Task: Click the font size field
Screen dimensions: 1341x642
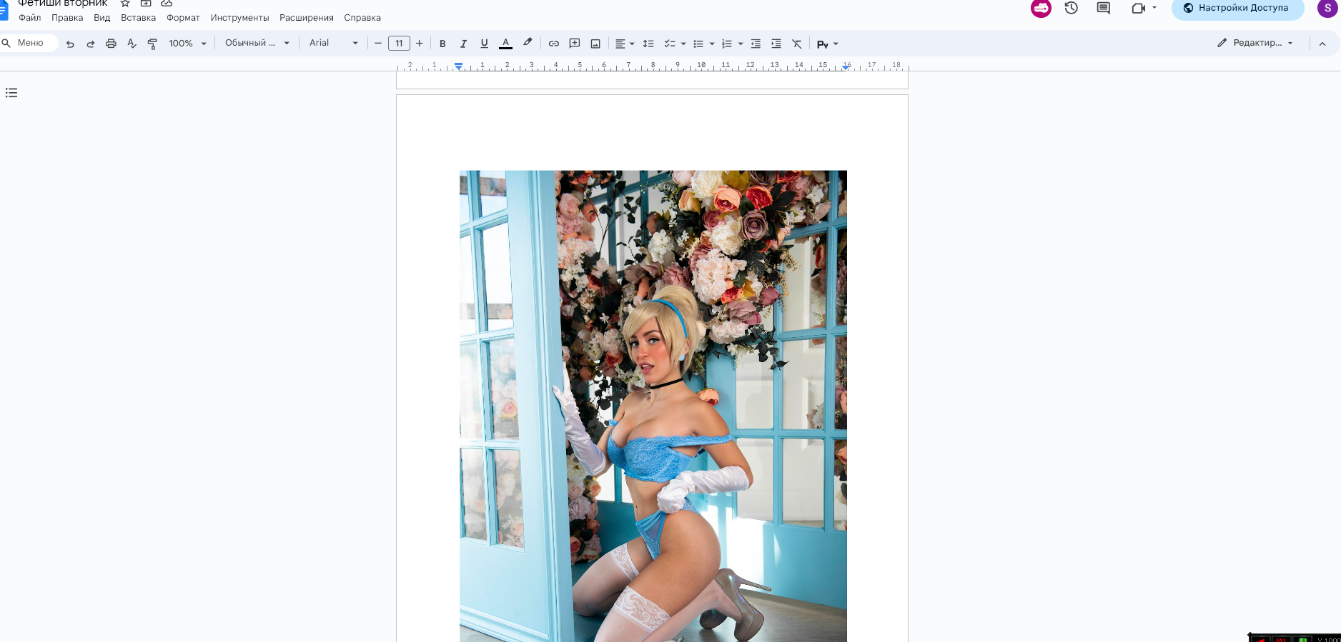Action: point(399,44)
